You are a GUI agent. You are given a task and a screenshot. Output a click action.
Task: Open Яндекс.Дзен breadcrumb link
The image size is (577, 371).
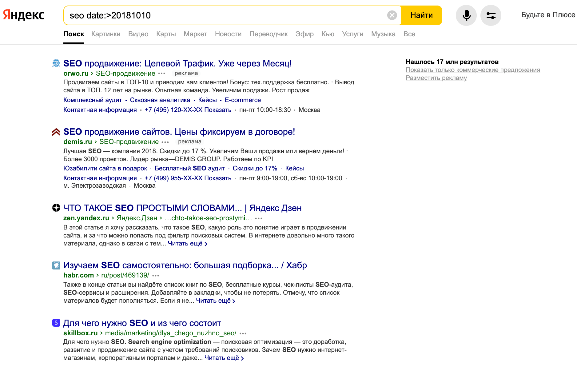pos(137,218)
